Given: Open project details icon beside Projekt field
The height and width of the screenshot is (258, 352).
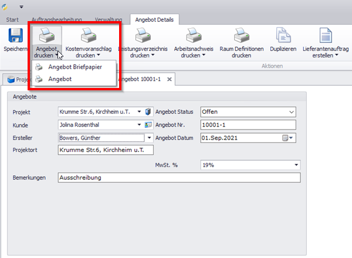Looking at the screenshot, I should 148,111.
